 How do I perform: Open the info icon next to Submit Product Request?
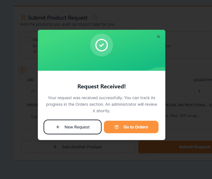(x=95, y=18)
